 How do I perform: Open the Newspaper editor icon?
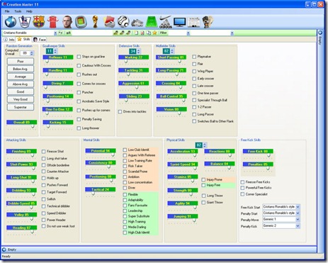point(193,22)
